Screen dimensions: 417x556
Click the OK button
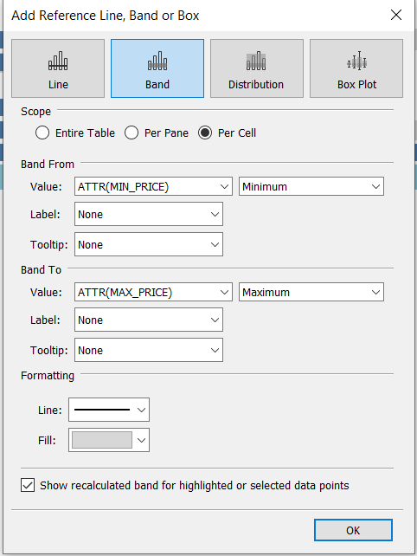point(353,530)
